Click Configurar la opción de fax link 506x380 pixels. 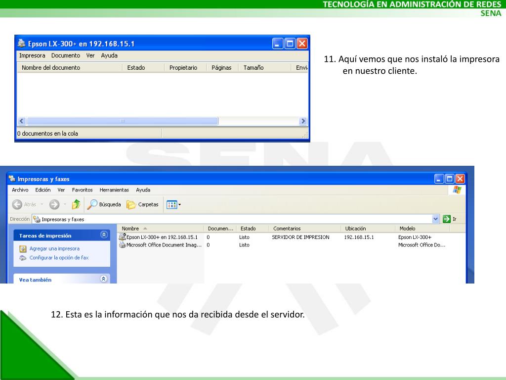[x=59, y=257]
